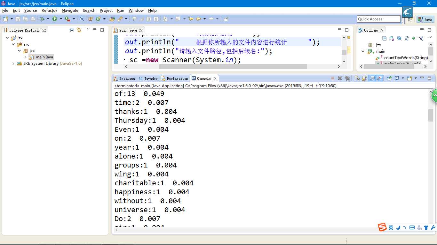This screenshot has height=245, width=437.
Task: Toggle Hide Non-Public Members in Outline
Action: [x=414, y=38]
